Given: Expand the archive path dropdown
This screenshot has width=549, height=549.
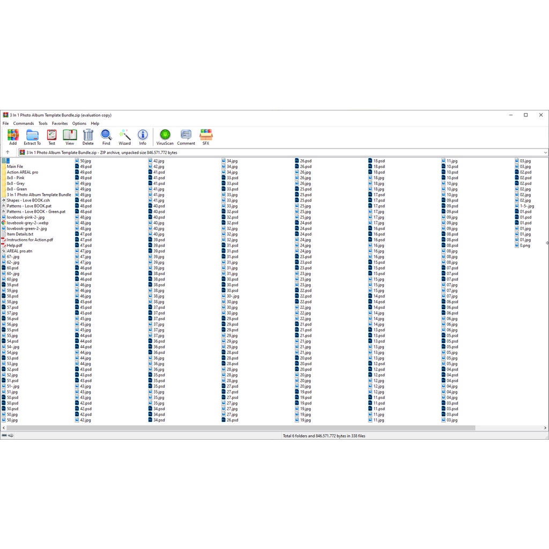Looking at the screenshot, I should coord(545,152).
